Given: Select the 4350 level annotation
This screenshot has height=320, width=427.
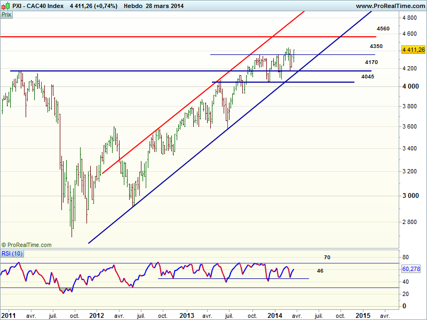Looking at the screenshot, I should click(376, 46).
